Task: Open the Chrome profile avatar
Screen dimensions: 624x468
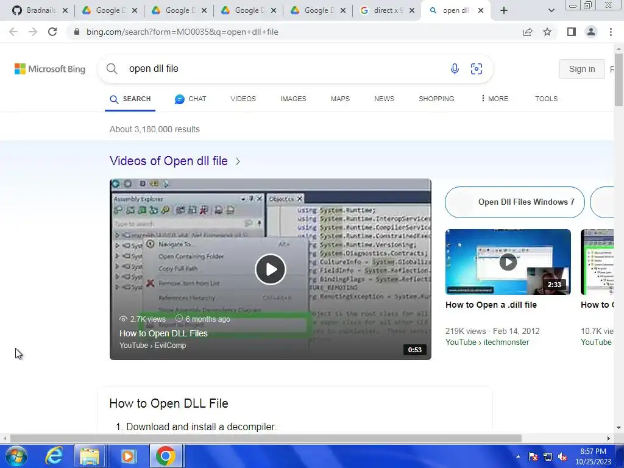Action: [x=591, y=32]
